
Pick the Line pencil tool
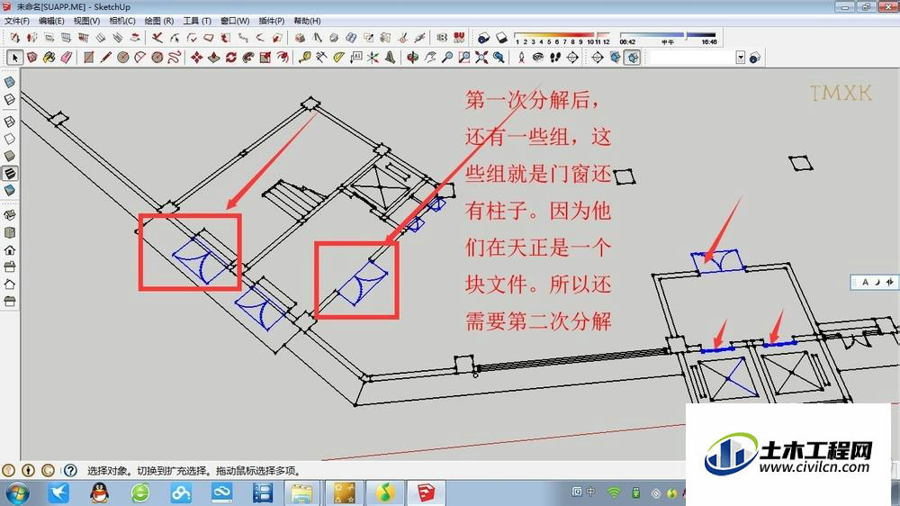tap(105, 58)
